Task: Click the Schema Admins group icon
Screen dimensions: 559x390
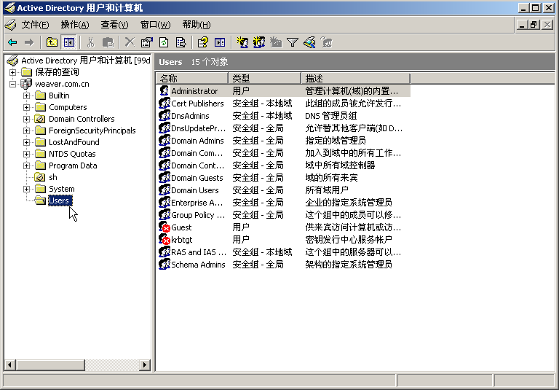Action: point(164,265)
